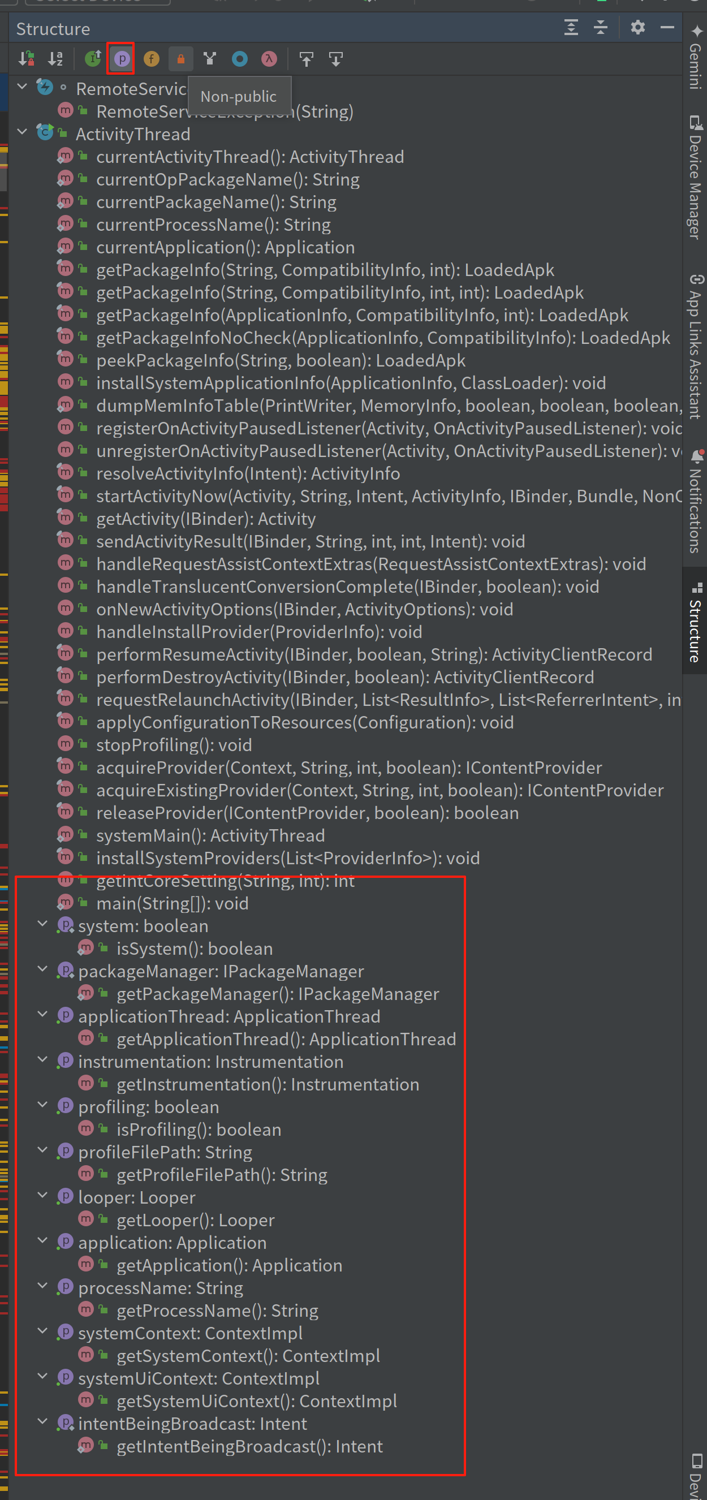The width and height of the screenshot is (707, 1500).
Task: Click method icon beside main(String[])
Action: [x=65, y=903]
